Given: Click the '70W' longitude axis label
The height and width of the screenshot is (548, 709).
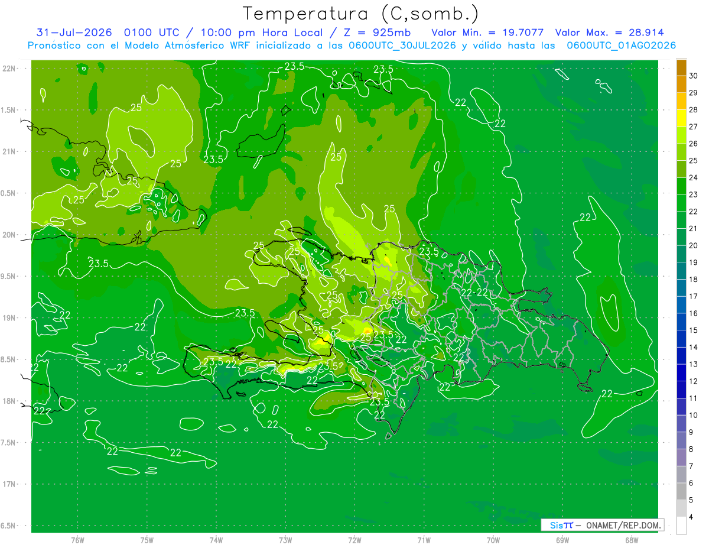Looking at the screenshot, I should pos(493,540).
